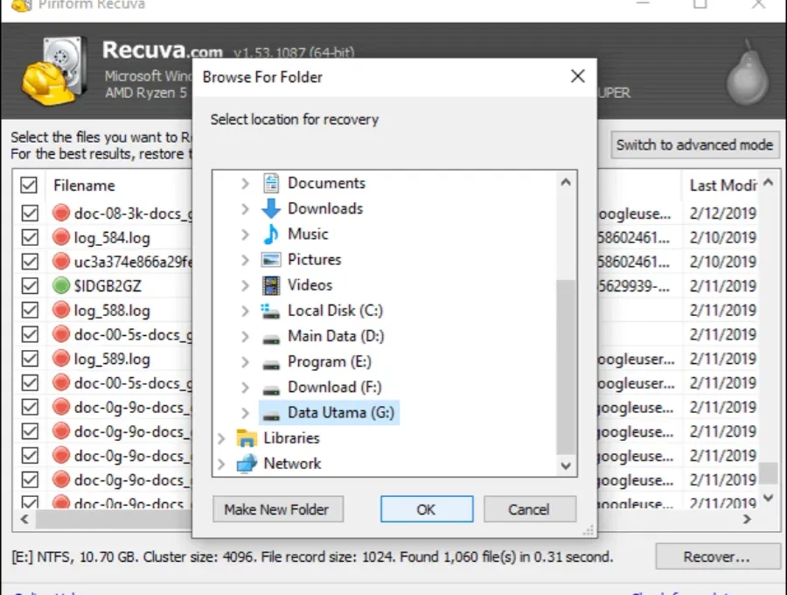The width and height of the screenshot is (787, 595).
Task: Click red status dot of doc-08-3k-docs file
Action: click(x=60, y=213)
